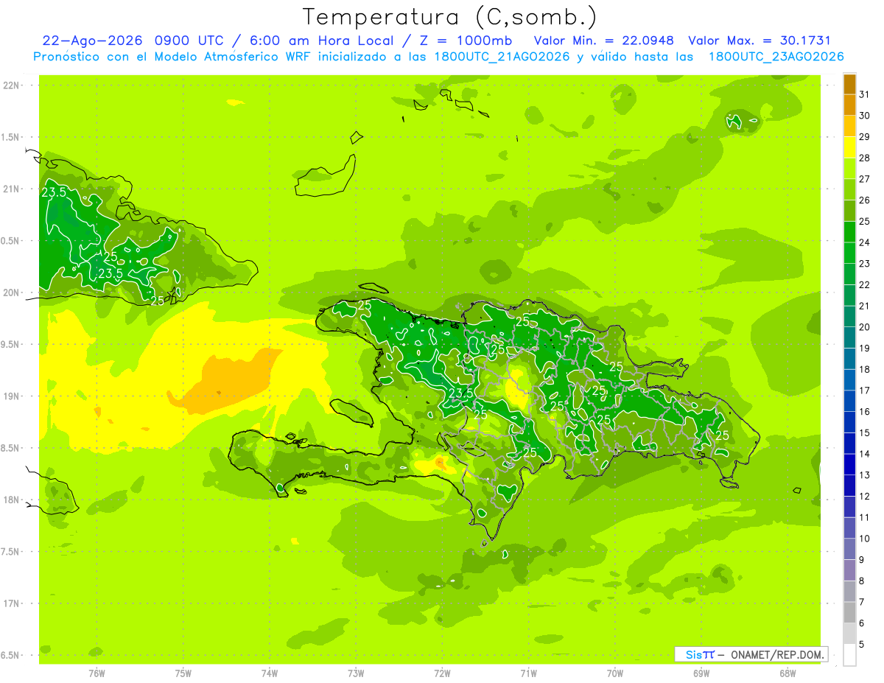Click the "22N" latitude label
Viewport: 884px width, 683px height.
coord(11,85)
